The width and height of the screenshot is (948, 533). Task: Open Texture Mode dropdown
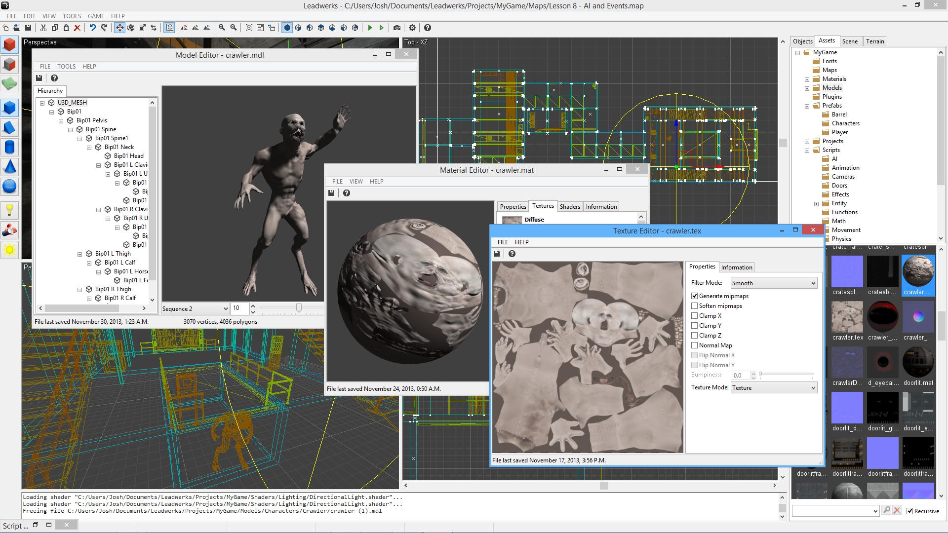coord(772,387)
